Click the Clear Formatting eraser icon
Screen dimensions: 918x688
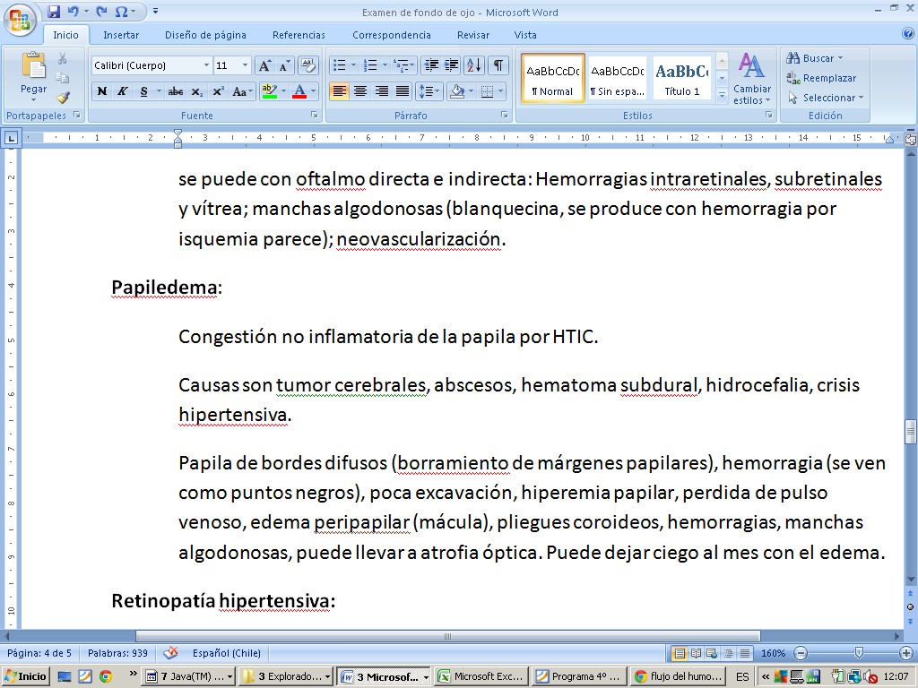(x=307, y=65)
